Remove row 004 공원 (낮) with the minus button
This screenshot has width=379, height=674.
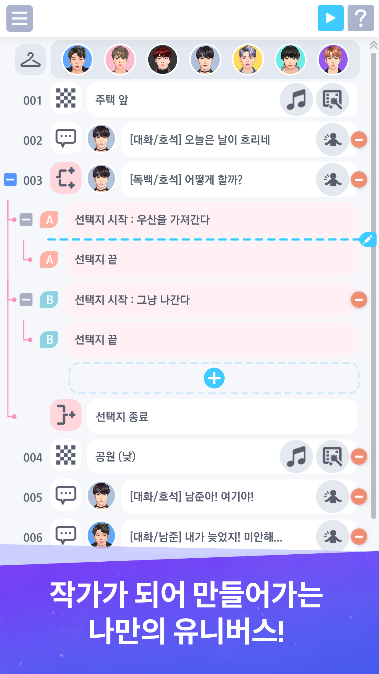coord(359,456)
